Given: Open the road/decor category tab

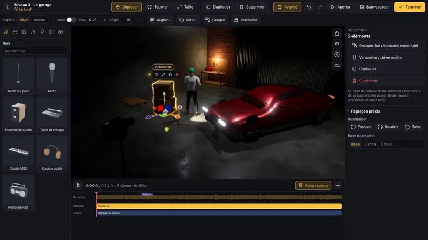Looking at the screenshot, I should coord(33,32).
